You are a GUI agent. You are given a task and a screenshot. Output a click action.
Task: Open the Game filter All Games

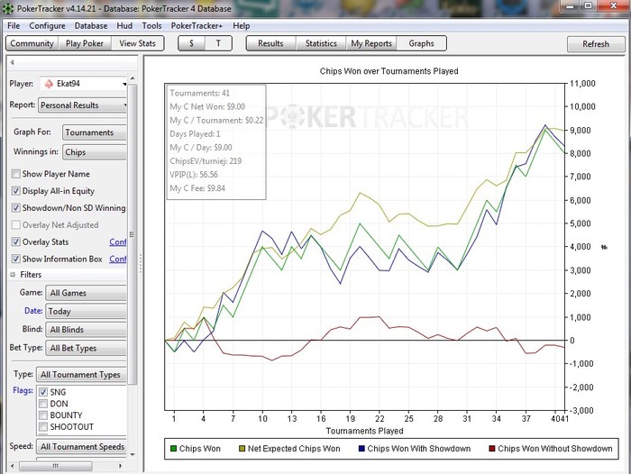point(87,293)
